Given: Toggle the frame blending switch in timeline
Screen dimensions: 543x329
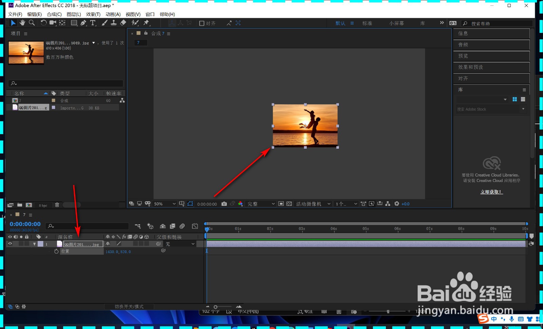Looking at the screenshot, I should point(172,226).
